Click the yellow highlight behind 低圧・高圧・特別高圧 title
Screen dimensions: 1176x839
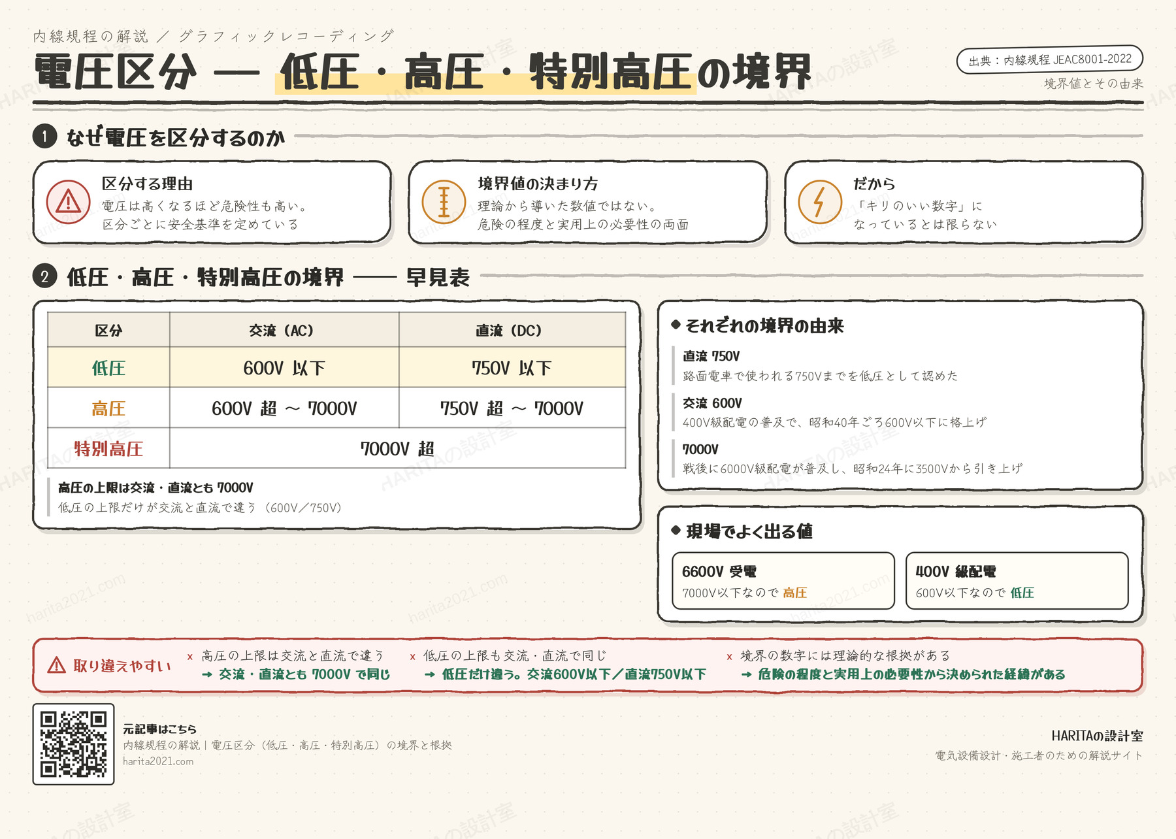(x=485, y=84)
